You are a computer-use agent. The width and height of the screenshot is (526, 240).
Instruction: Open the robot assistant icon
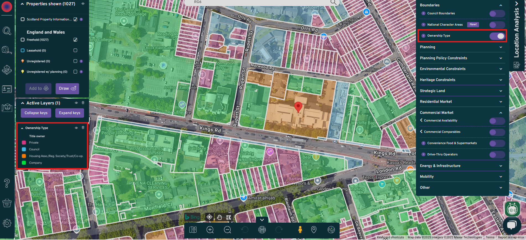click(x=512, y=209)
